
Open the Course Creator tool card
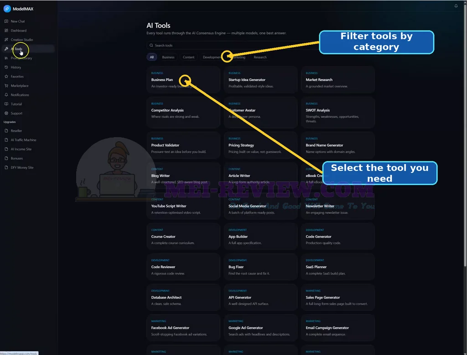(x=183, y=237)
